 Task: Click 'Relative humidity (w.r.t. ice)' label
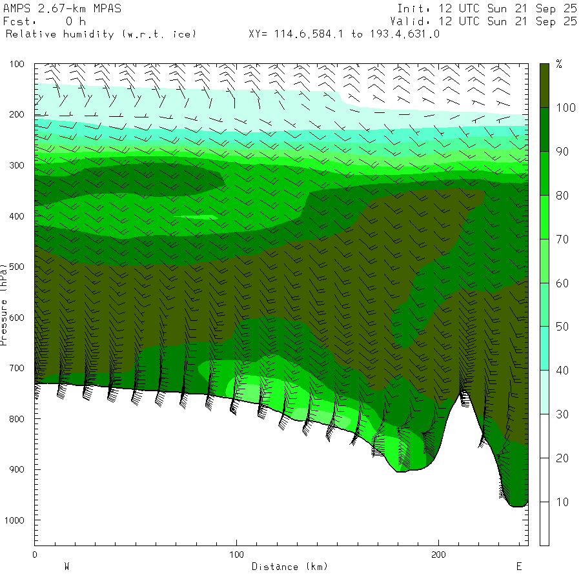[x=101, y=34]
